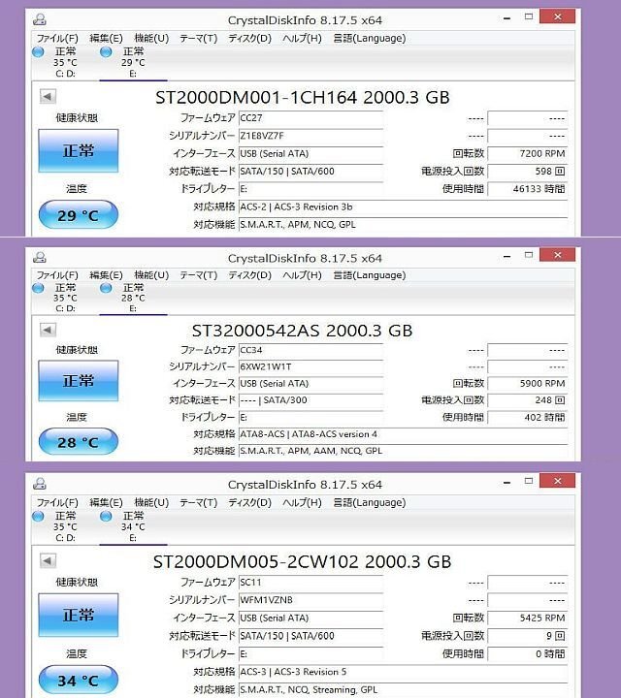The image size is (621, 698).
Task: Click power-on count value 9 回
Action: point(528,636)
